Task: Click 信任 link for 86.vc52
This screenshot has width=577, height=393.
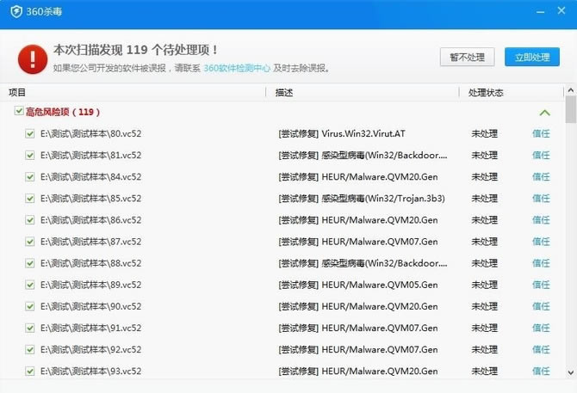Action: [x=541, y=220]
